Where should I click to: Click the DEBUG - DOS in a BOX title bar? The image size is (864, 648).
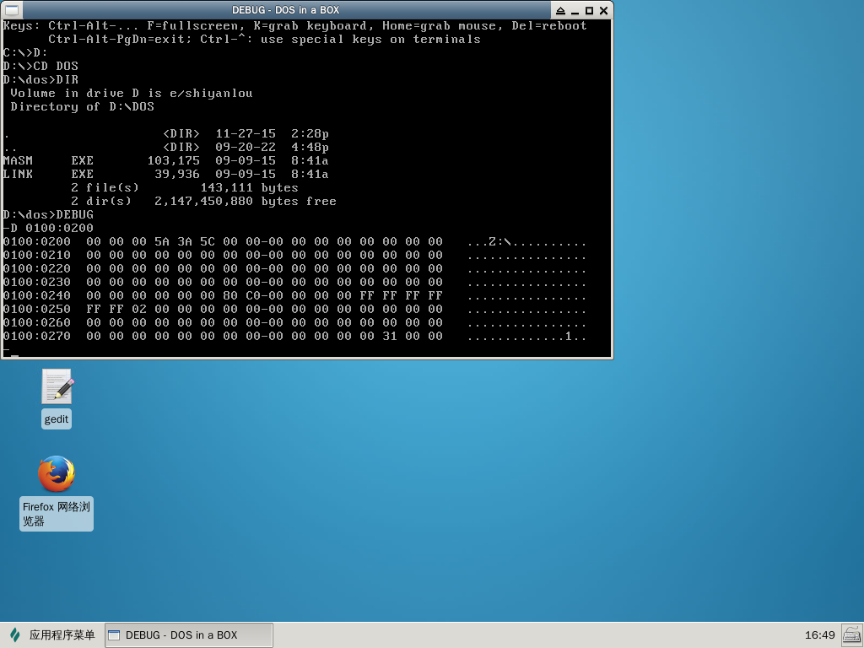click(x=285, y=10)
